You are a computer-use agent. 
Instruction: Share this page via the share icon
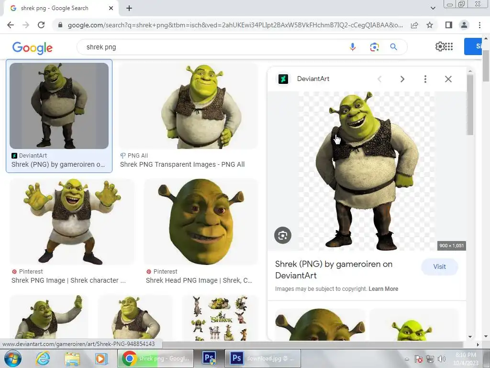coord(414,25)
